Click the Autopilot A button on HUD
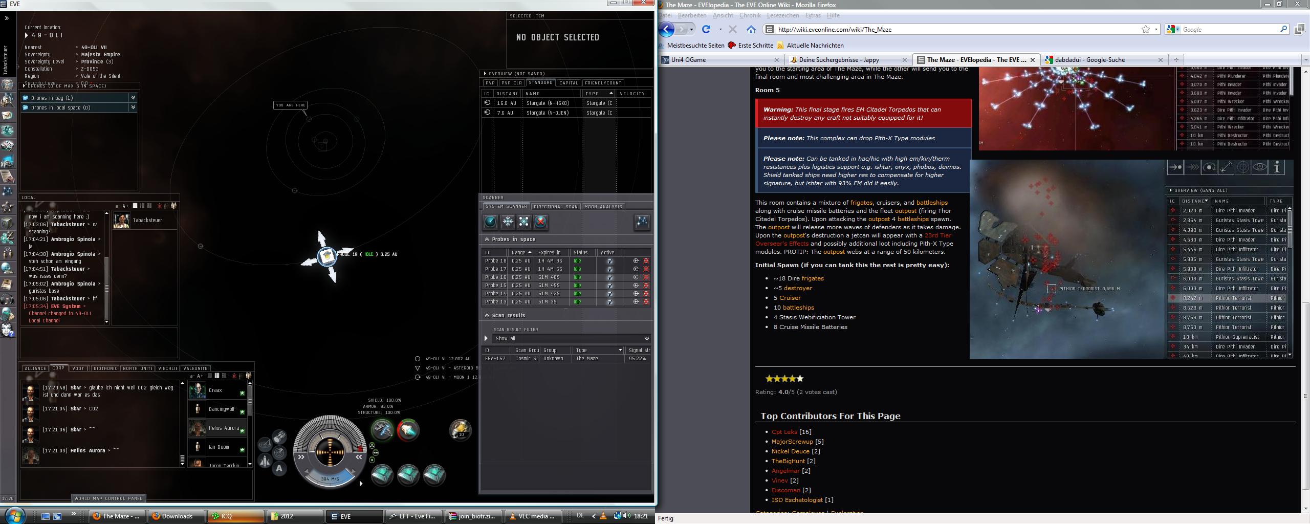 (x=279, y=468)
